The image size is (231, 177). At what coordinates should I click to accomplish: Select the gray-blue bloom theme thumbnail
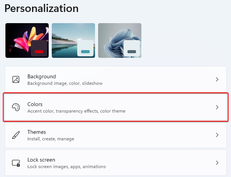click(120, 40)
